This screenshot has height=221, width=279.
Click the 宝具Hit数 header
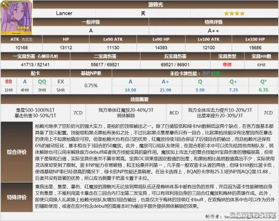[x=261, y=56]
